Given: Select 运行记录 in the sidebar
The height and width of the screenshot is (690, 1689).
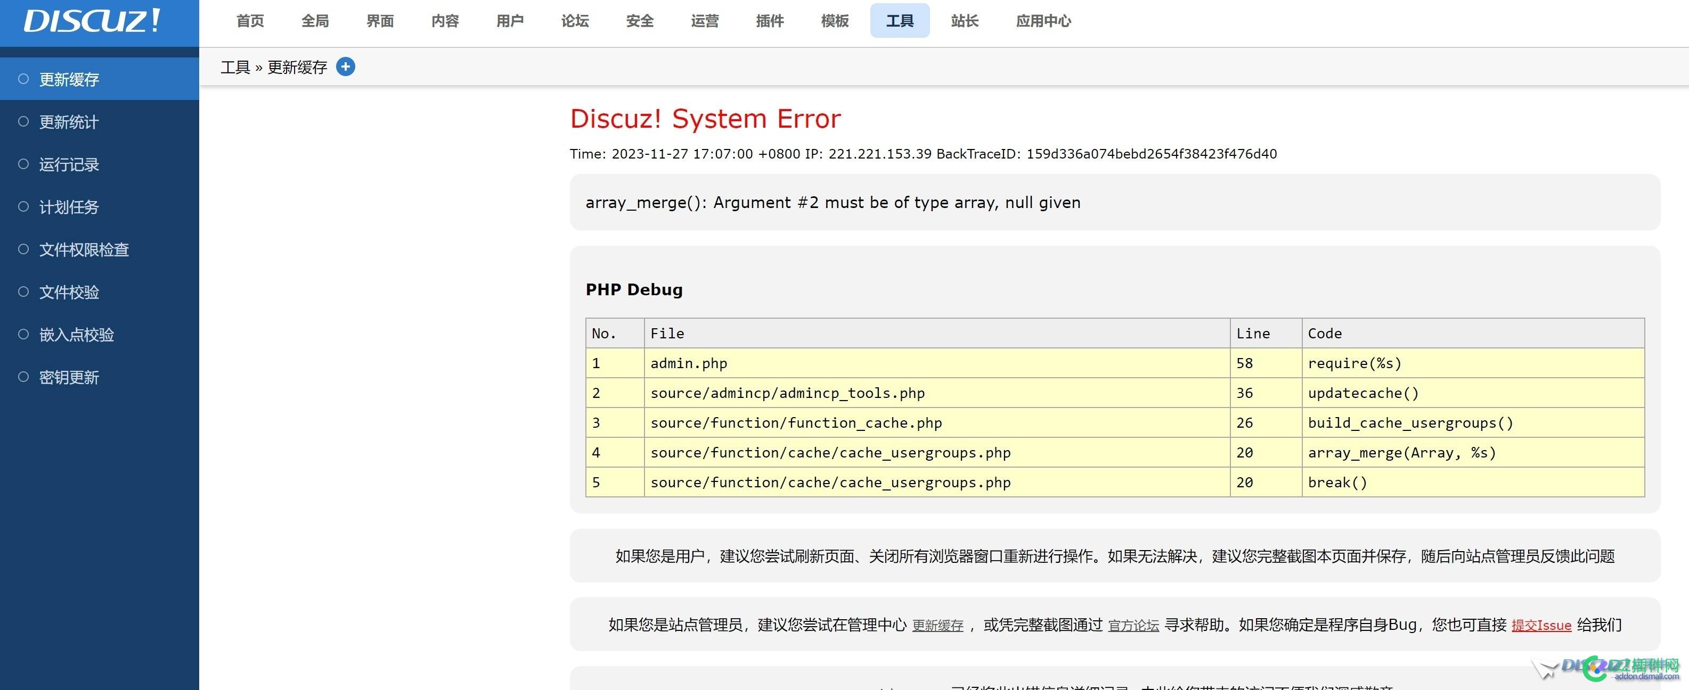Looking at the screenshot, I should click(100, 164).
